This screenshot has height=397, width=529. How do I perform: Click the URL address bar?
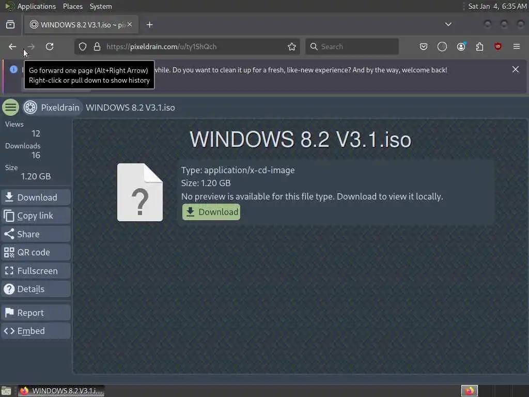(187, 47)
